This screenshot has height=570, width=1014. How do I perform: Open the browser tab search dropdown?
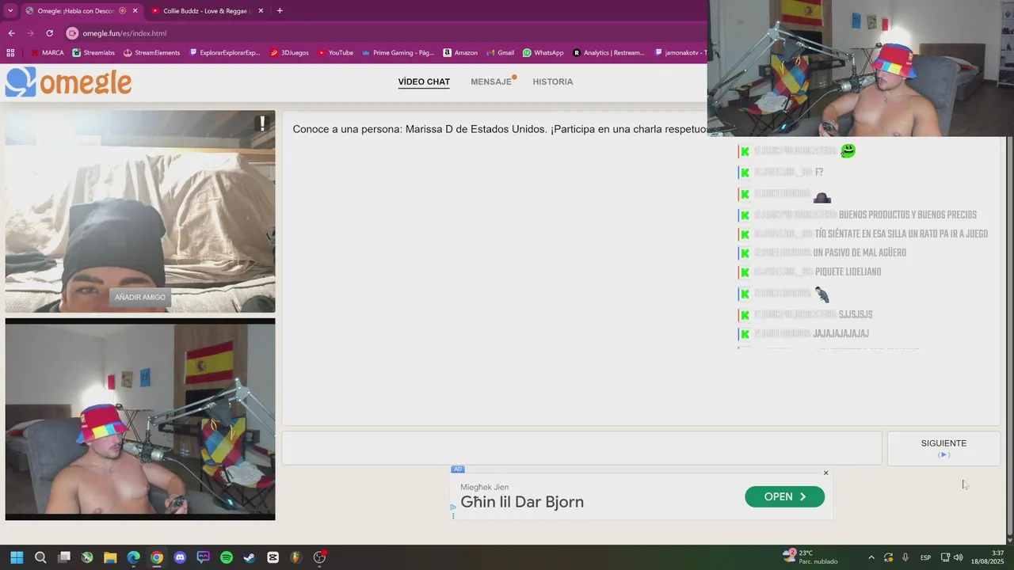[x=10, y=11]
